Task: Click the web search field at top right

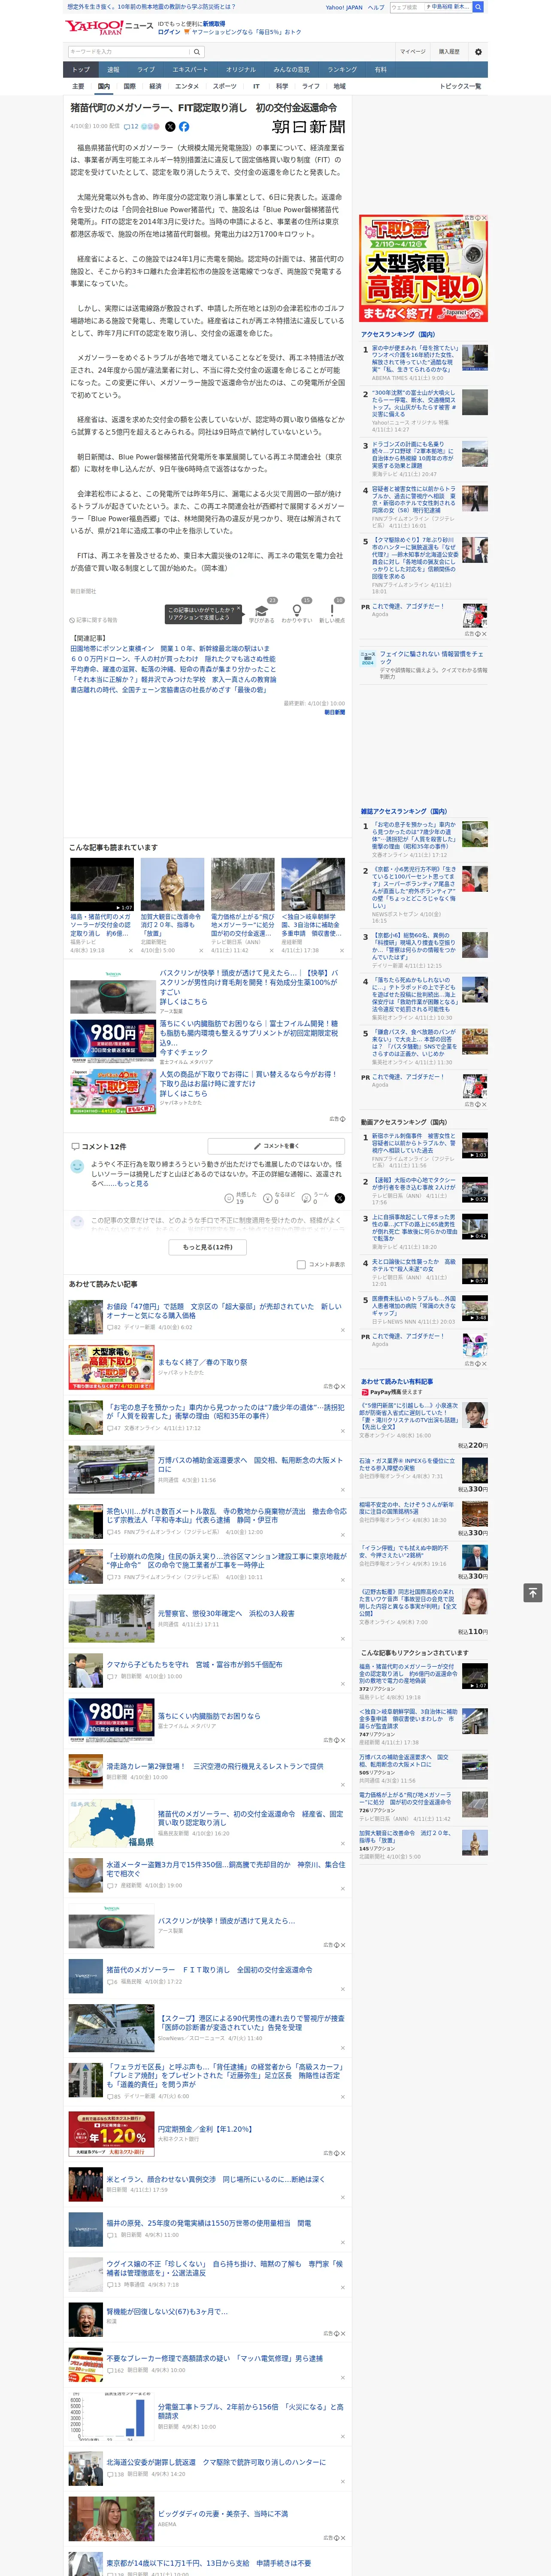Action: 431,7
